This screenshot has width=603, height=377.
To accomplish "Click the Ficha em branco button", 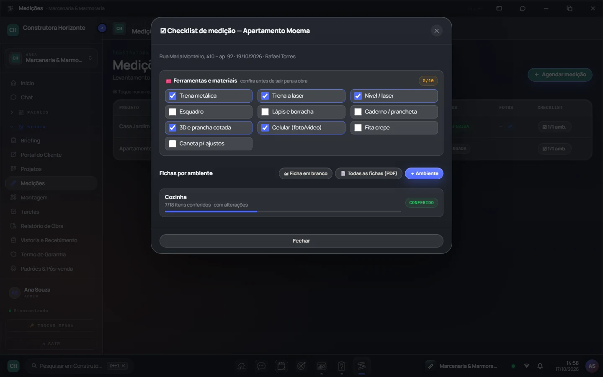I will pyautogui.click(x=306, y=173).
